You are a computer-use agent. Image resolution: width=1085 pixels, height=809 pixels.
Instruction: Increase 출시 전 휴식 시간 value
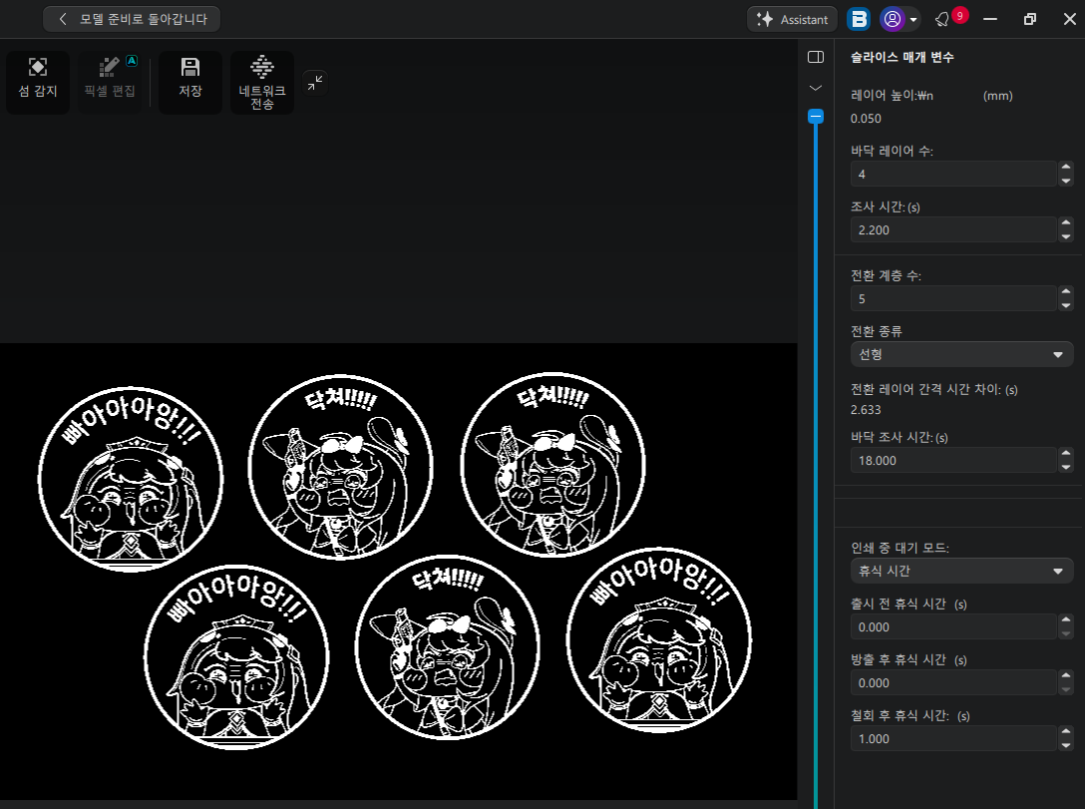point(1066,620)
